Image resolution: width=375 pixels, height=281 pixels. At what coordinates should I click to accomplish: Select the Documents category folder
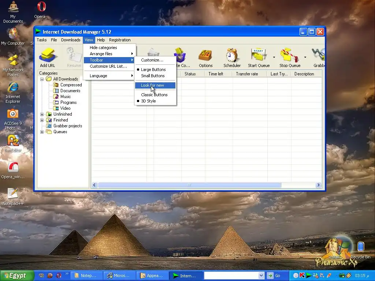click(67, 91)
